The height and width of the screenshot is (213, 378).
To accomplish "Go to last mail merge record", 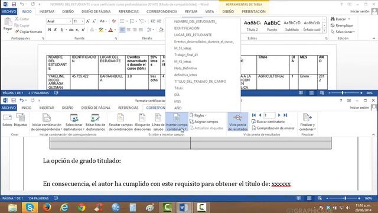I will coord(285,115).
